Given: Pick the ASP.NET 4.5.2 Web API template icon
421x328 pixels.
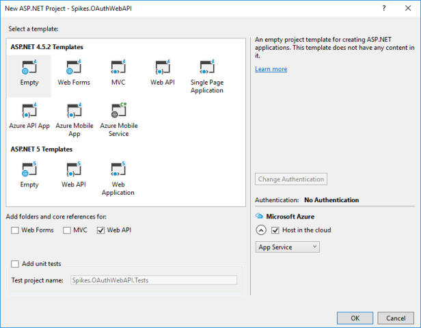Looking at the screenshot, I should (163, 67).
